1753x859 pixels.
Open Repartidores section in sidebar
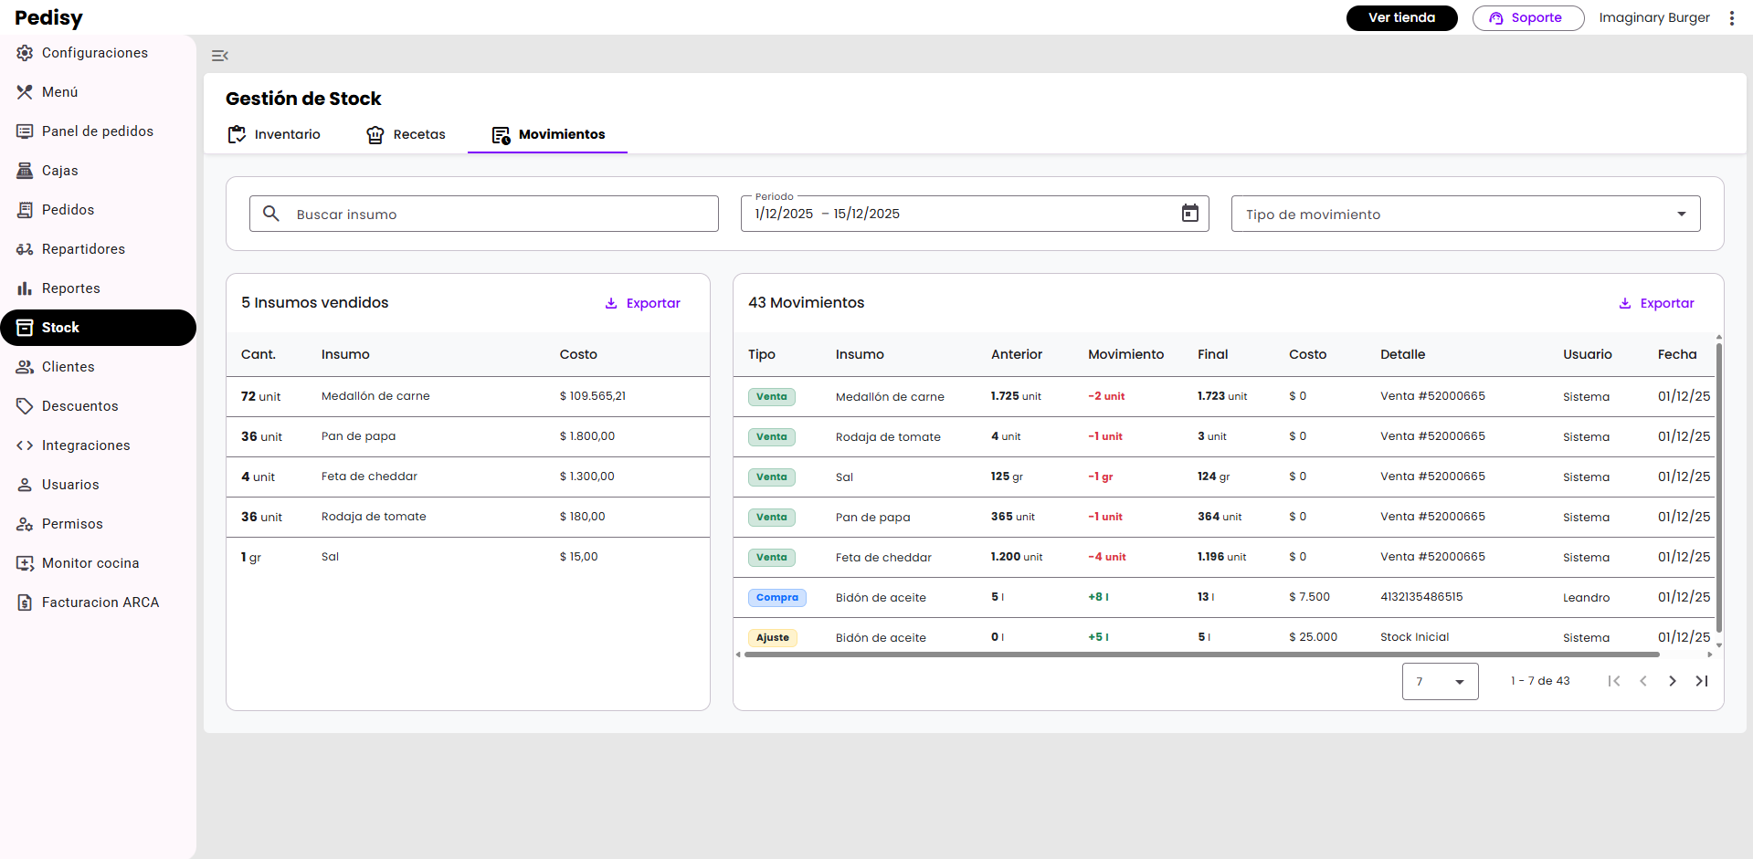tap(83, 249)
